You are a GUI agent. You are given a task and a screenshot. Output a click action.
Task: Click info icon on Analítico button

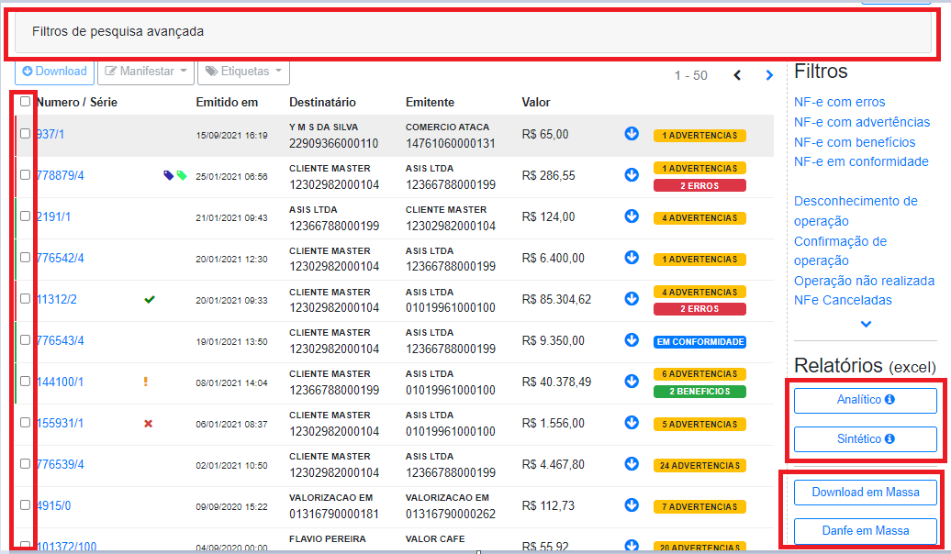889,399
